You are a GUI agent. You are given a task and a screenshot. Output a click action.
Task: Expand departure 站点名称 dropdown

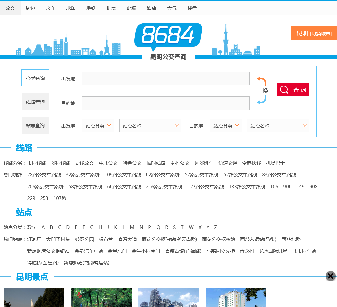[150, 125]
